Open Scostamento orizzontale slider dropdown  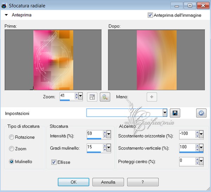coord(201,134)
